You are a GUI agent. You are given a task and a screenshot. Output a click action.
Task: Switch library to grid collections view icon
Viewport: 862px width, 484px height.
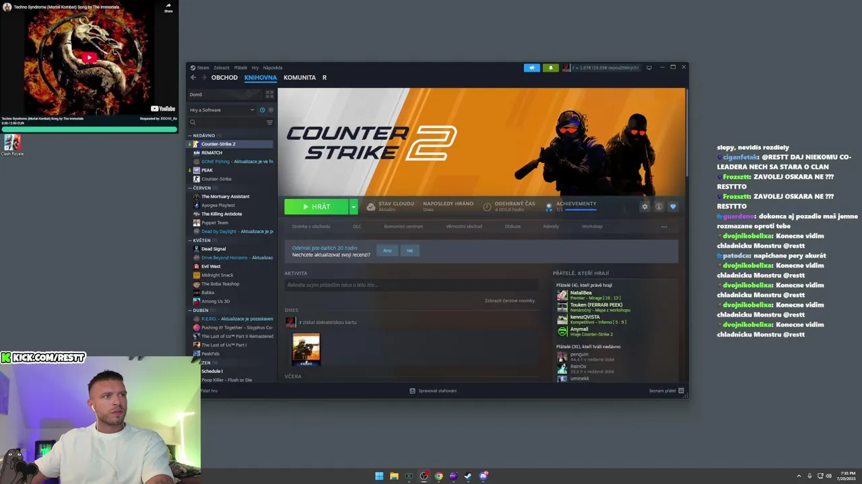pyautogui.click(x=269, y=95)
